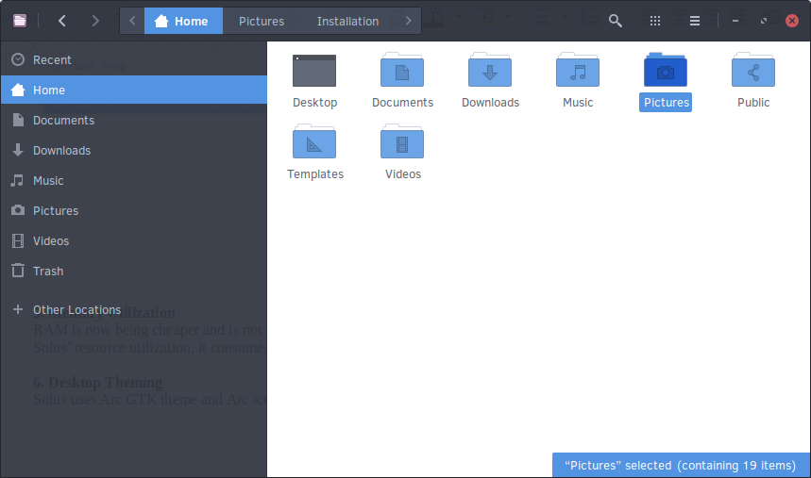Viewport: 811px width, 478px height.
Task: Click the Recent clock icon
Action: [x=18, y=59]
